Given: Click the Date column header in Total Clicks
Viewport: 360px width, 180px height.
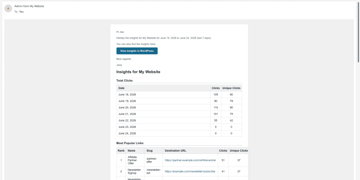Looking at the screenshot, I should pos(163,88).
